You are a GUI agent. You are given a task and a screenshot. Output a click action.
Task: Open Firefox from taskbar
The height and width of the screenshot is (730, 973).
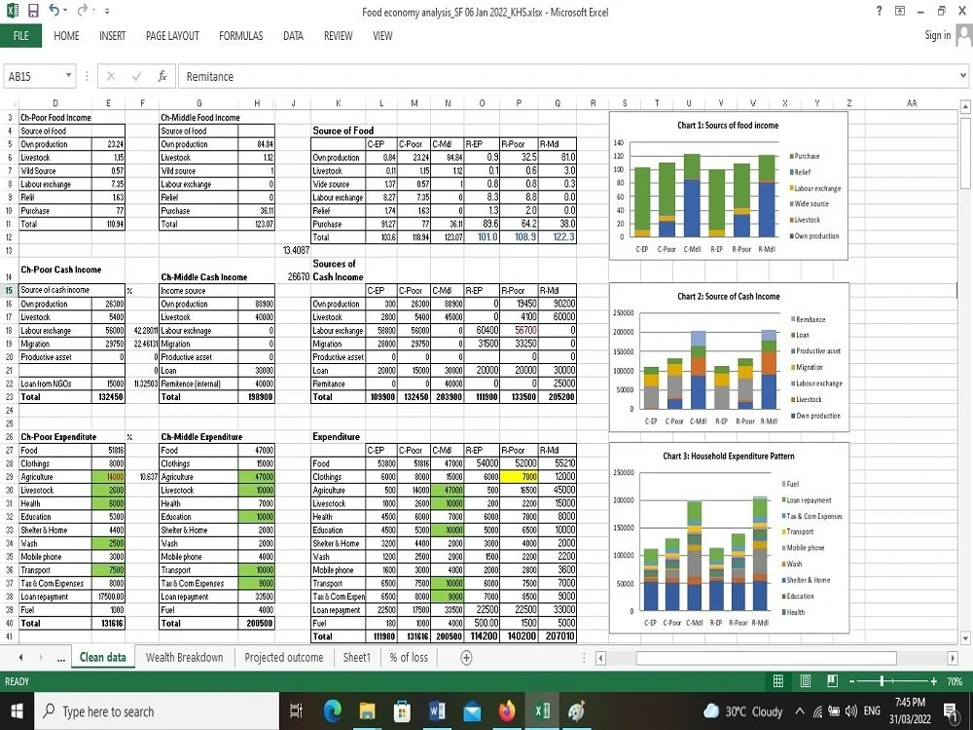507,712
